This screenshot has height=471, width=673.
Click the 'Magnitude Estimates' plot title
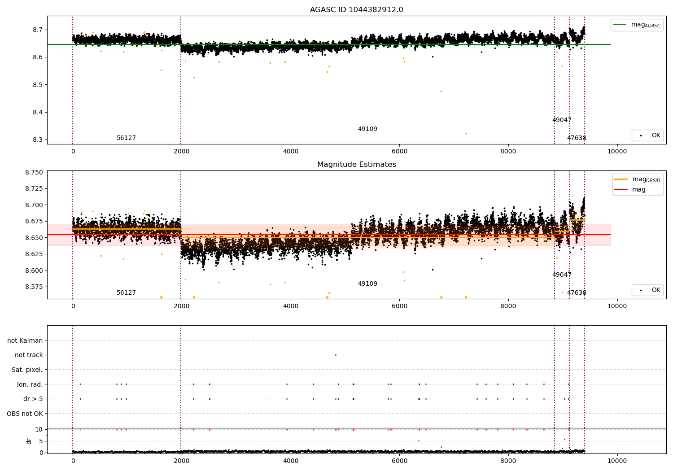pos(357,165)
